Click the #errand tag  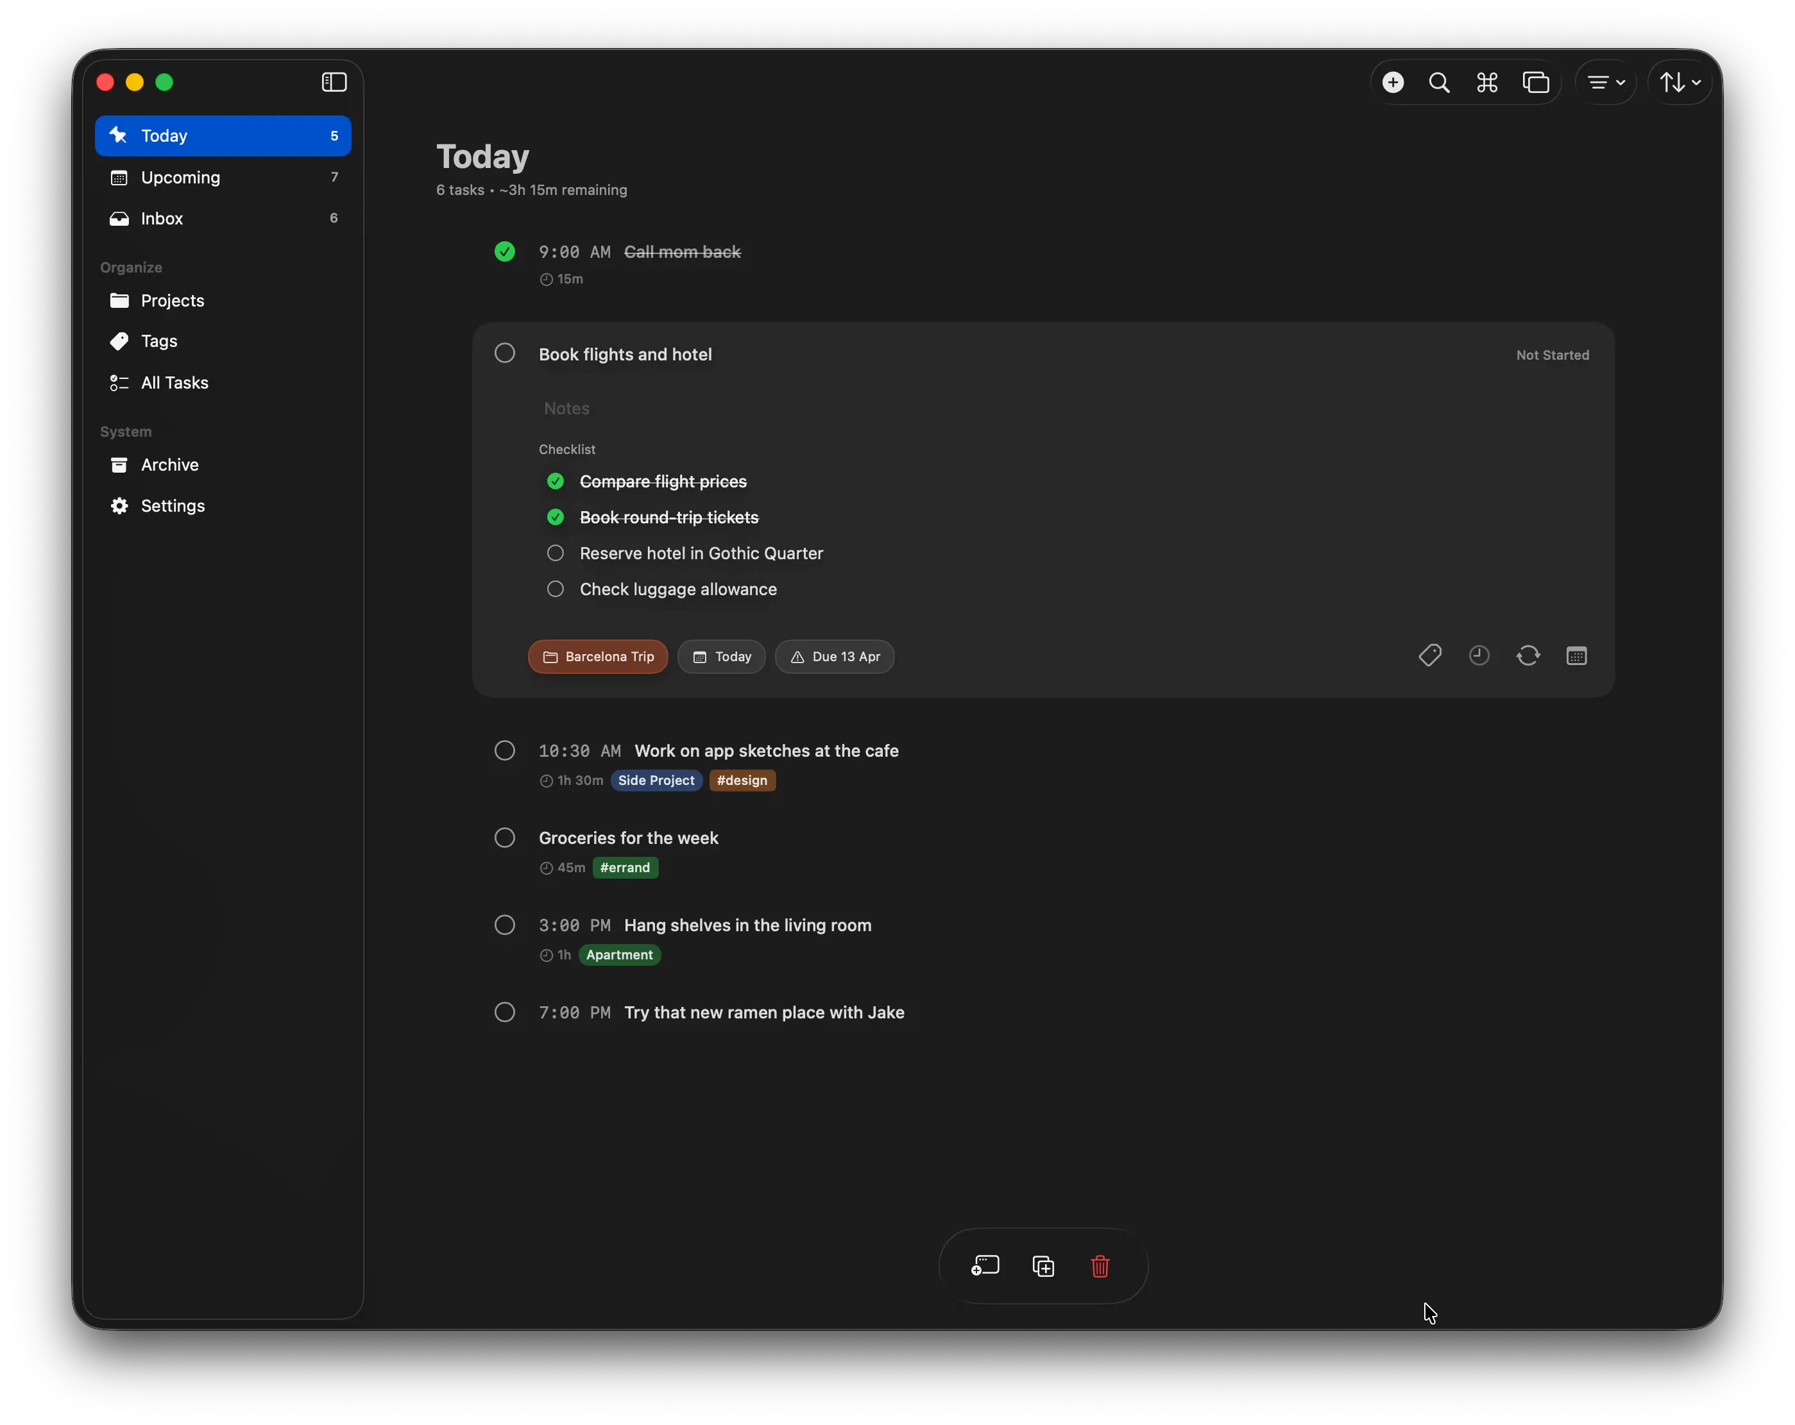pyautogui.click(x=624, y=867)
